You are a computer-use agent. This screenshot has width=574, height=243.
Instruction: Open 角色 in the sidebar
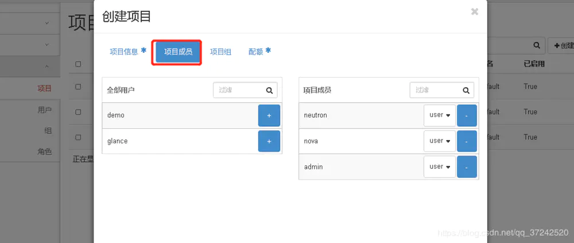[x=44, y=152]
